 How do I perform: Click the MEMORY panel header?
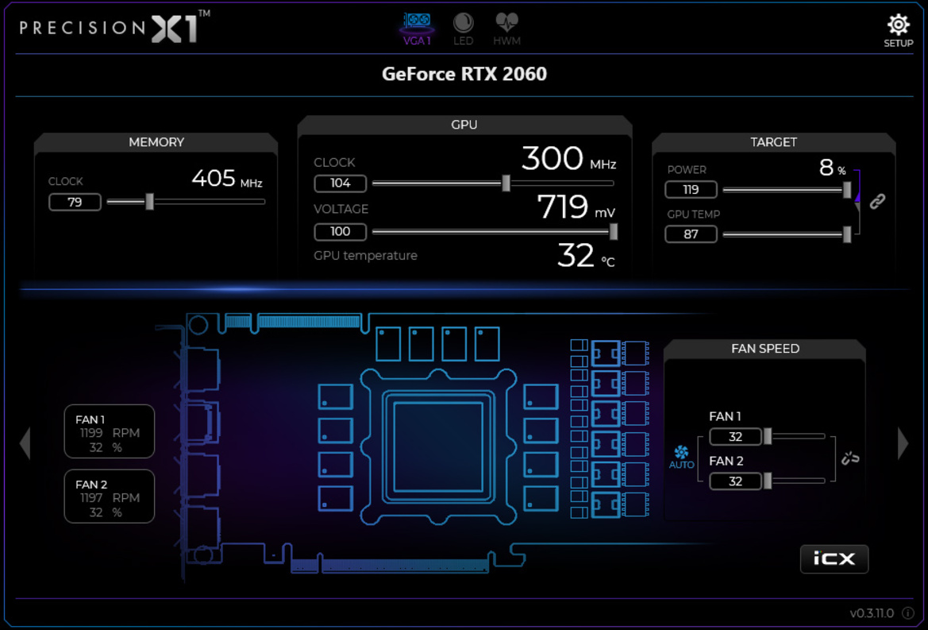coord(156,142)
